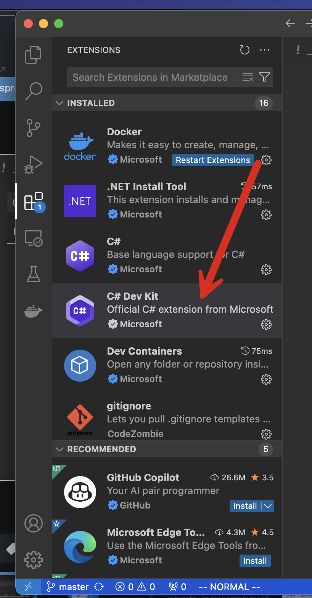The width and height of the screenshot is (312, 598).
Task: Open the Run and Debug view
Action: pyautogui.click(x=34, y=164)
